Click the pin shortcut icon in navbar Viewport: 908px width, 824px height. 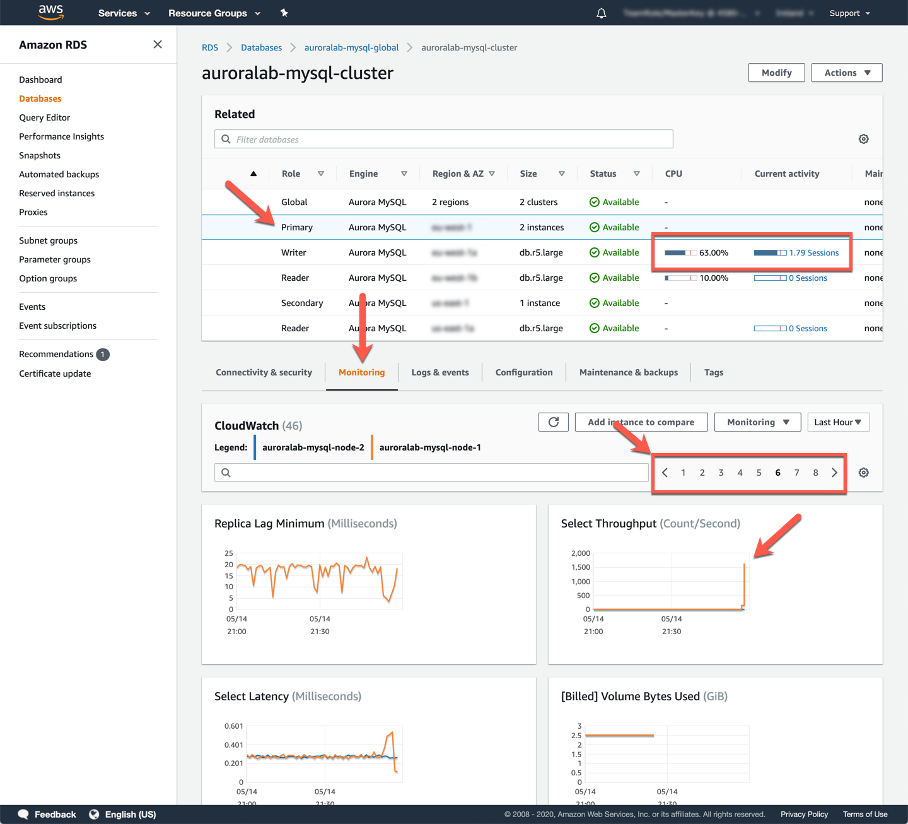point(284,13)
